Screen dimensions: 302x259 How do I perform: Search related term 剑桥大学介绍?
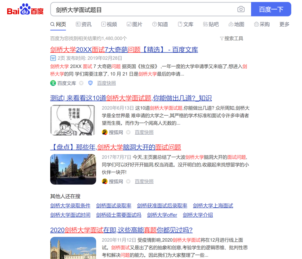(198, 215)
